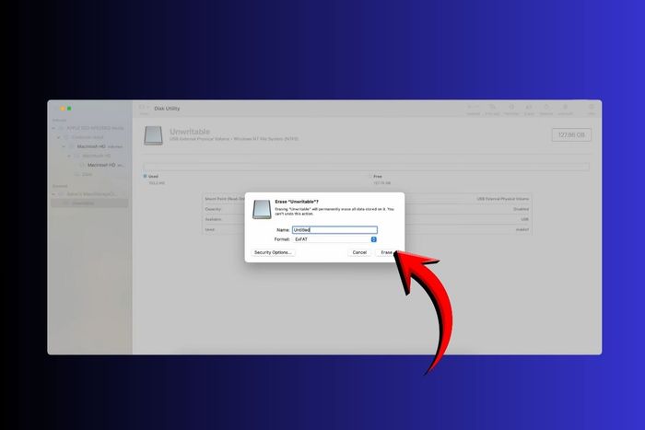
Task: Click the Disabled value in info table
Action: (521, 209)
